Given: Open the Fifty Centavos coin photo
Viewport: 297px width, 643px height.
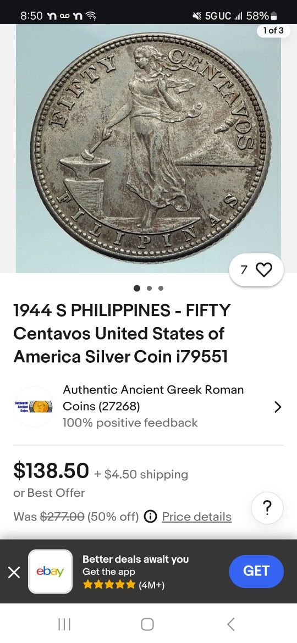Looking at the screenshot, I should pyautogui.click(x=148, y=148).
